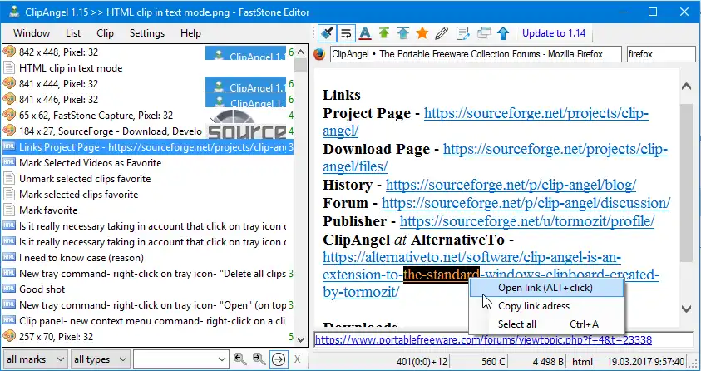
Task: Click status bar '4 498 B' size
Action: (x=547, y=361)
